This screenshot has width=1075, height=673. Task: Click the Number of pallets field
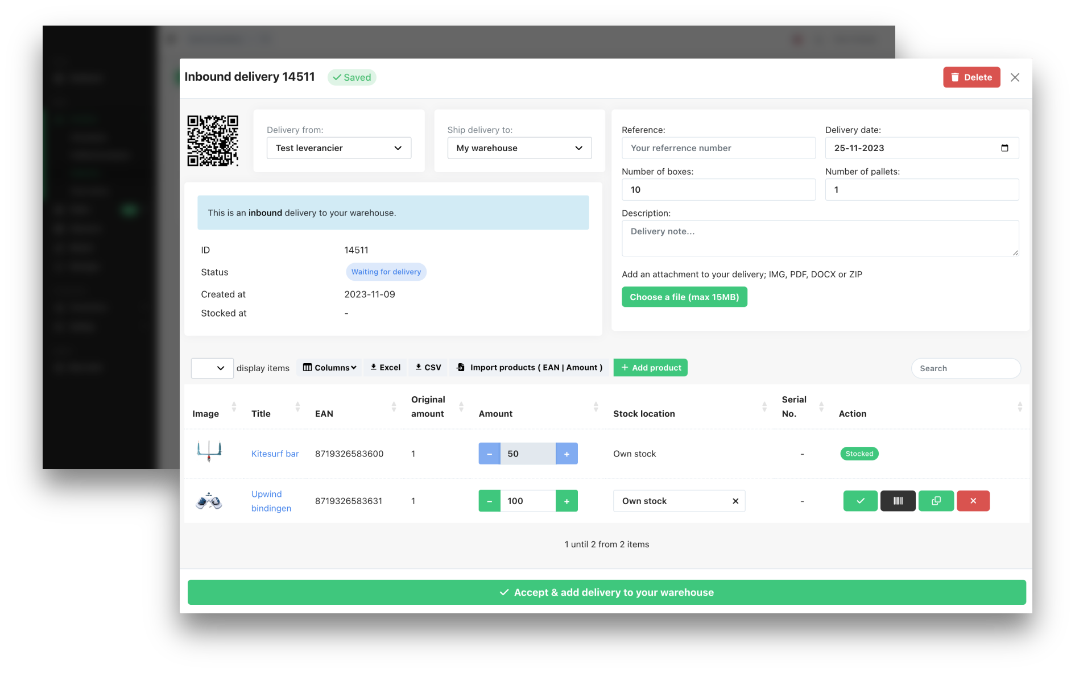(x=921, y=189)
